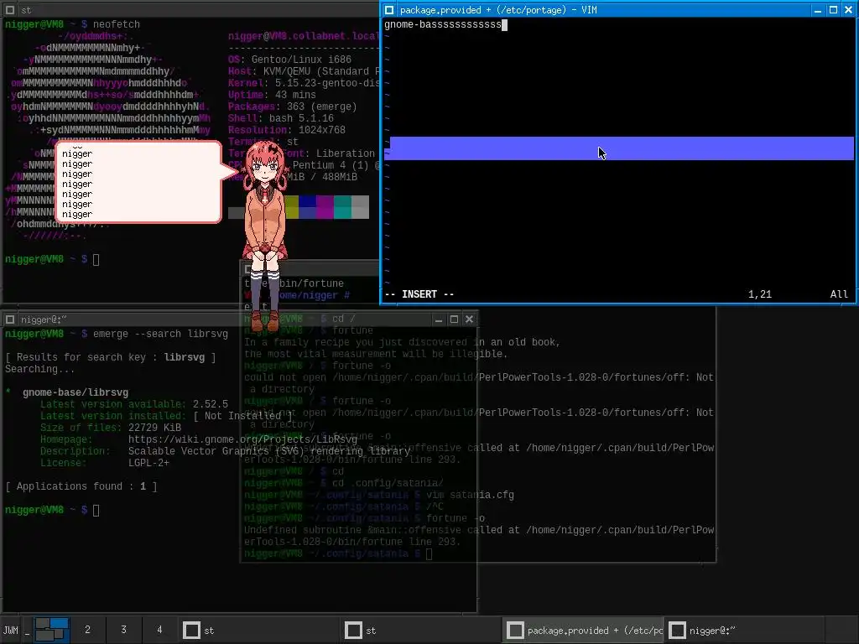
Task: Click the '22729 KiB' file size value
Action: pos(154,428)
